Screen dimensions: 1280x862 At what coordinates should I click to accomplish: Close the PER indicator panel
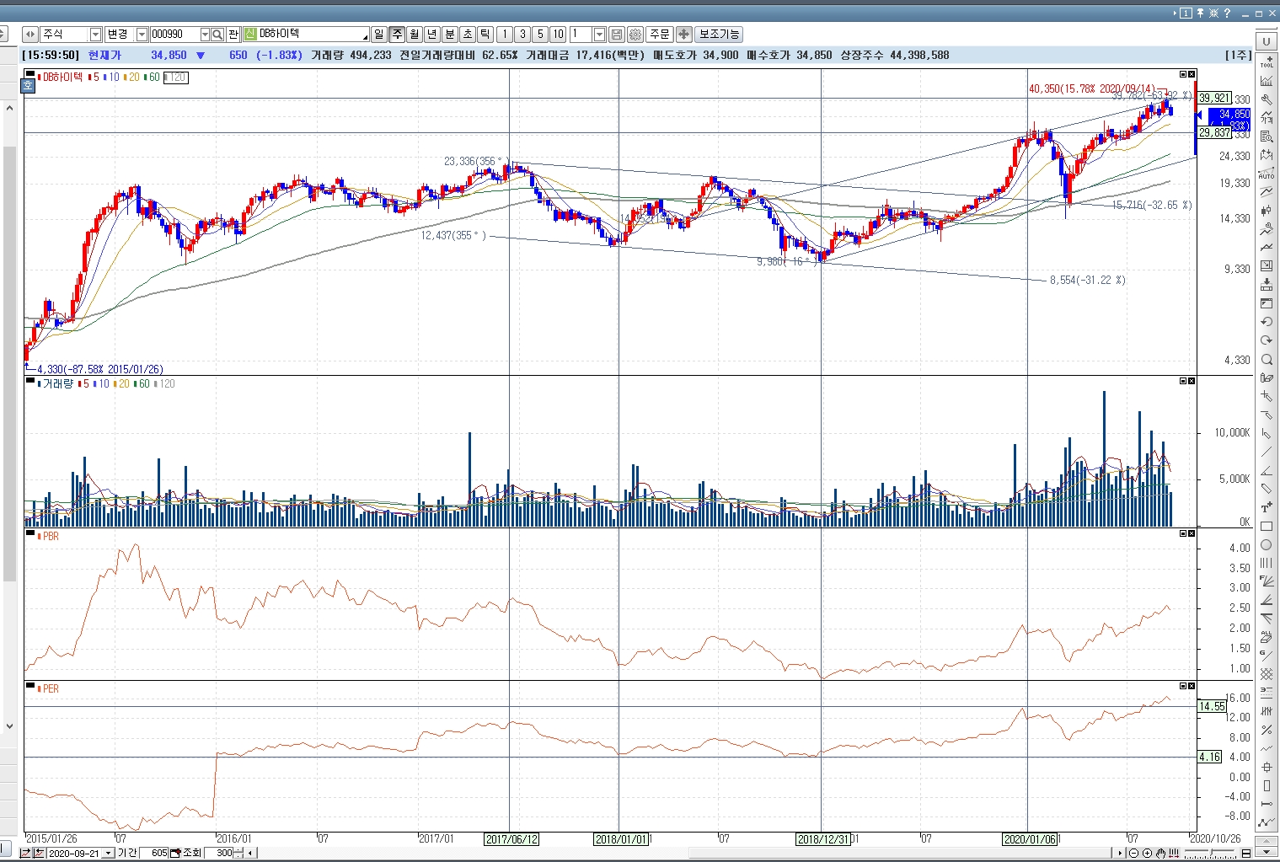[x=1192, y=686]
